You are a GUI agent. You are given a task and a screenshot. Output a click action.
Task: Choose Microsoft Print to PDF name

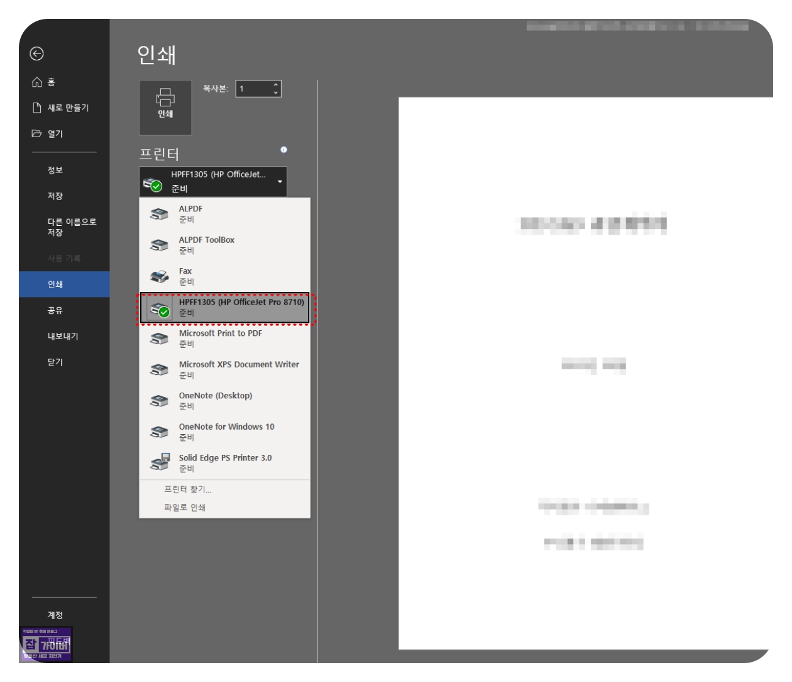(x=221, y=333)
